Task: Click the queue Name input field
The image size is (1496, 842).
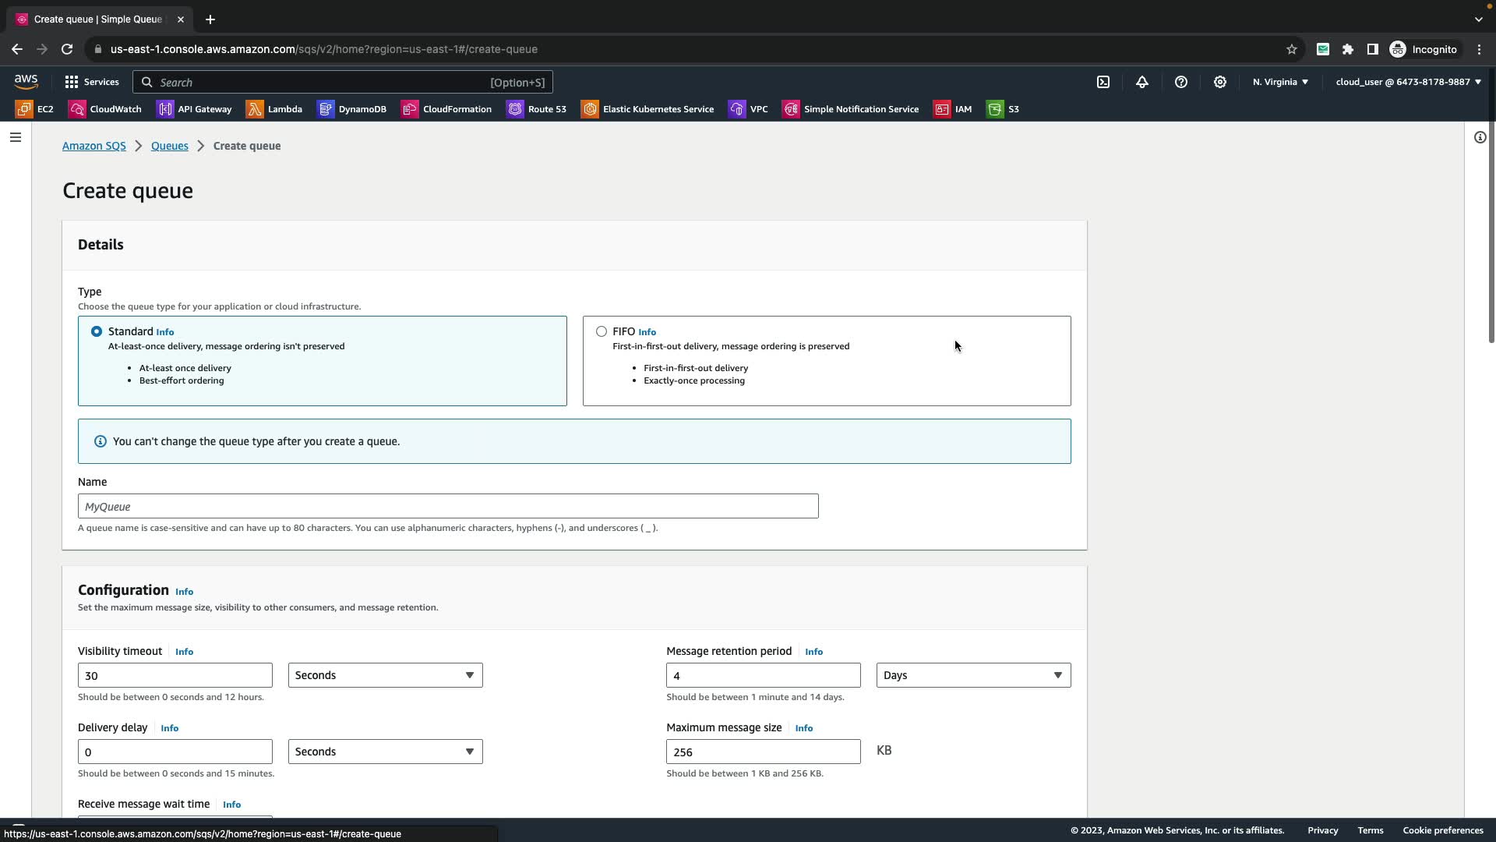Action: pyautogui.click(x=448, y=506)
